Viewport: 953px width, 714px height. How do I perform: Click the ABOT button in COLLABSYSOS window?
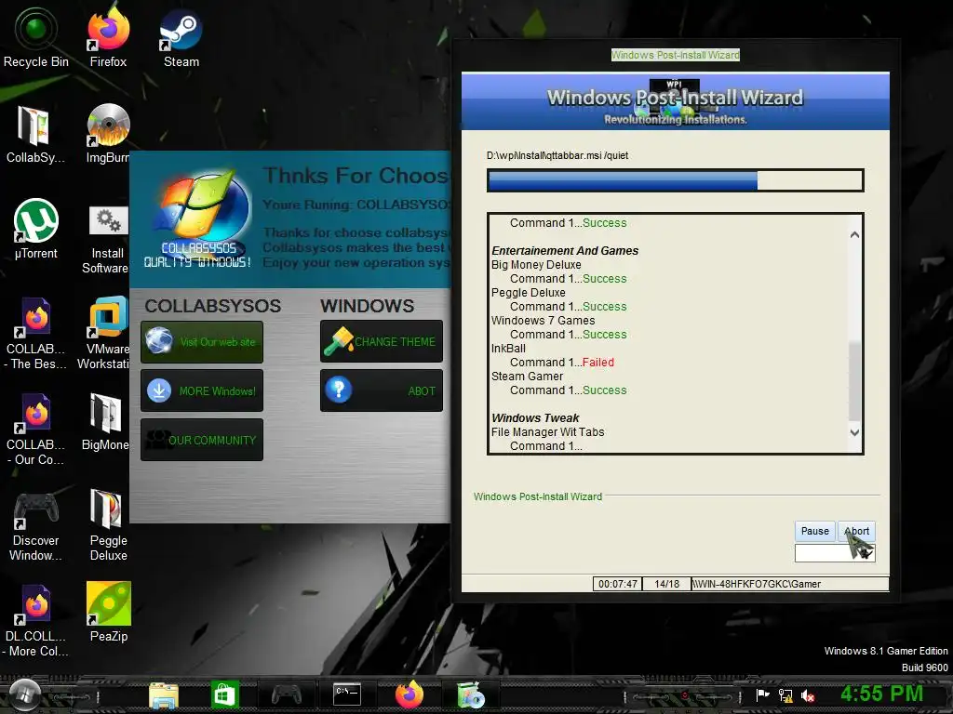[381, 390]
